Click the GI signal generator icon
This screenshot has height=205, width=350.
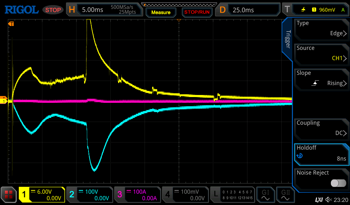click(265, 195)
